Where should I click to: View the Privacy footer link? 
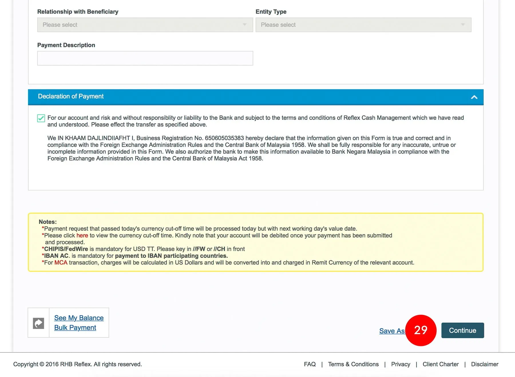pyautogui.click(x=400, y=364)
